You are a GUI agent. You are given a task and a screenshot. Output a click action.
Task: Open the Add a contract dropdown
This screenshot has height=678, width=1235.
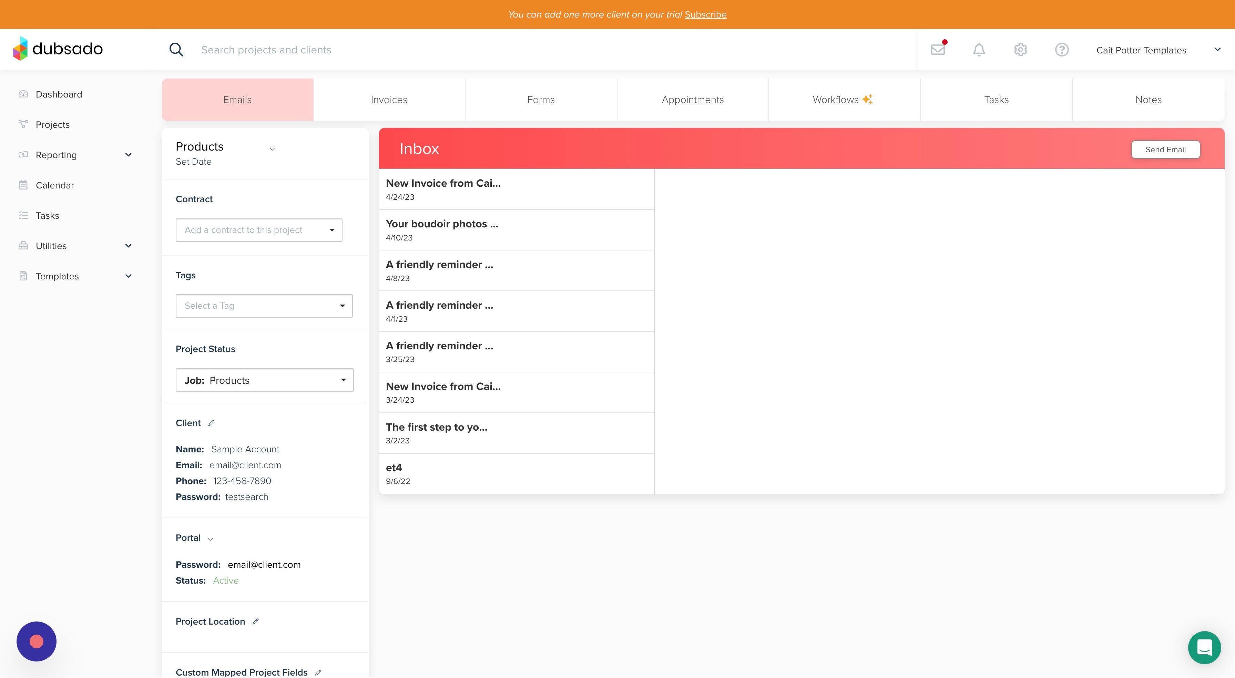point(259,230)
